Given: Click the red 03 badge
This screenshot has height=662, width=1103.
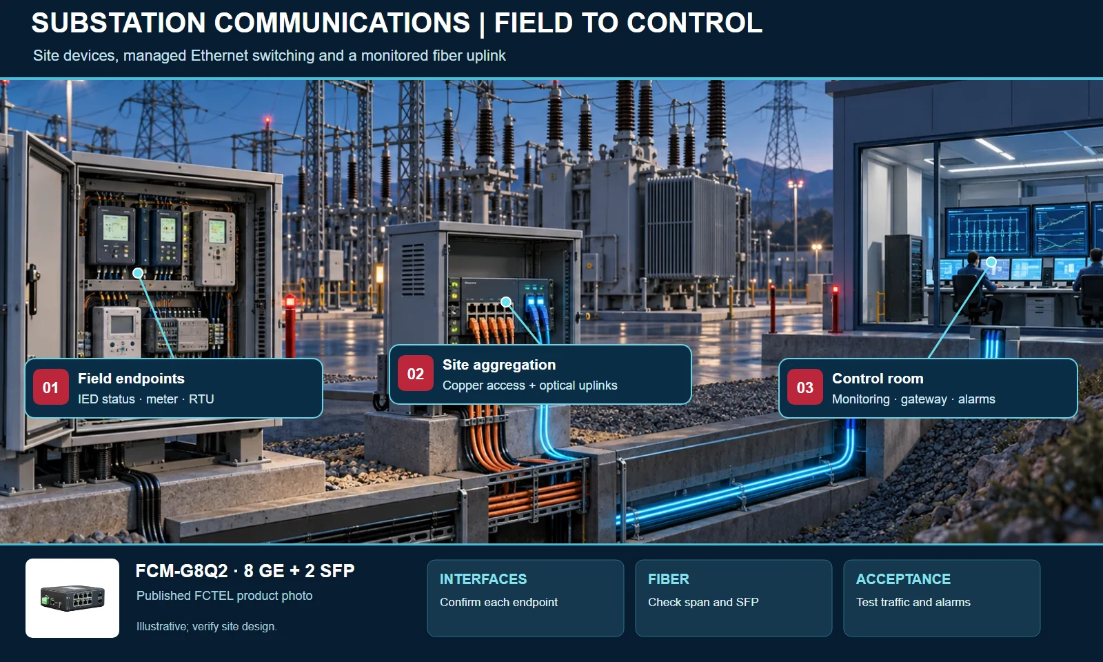Looking at the screenshot, I should point(805,388).
